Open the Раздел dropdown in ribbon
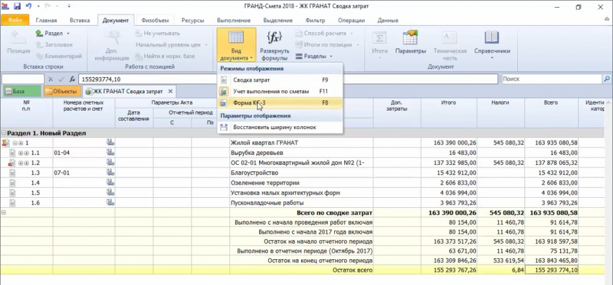The image size is (613, 285). click(x=53, y=33)
